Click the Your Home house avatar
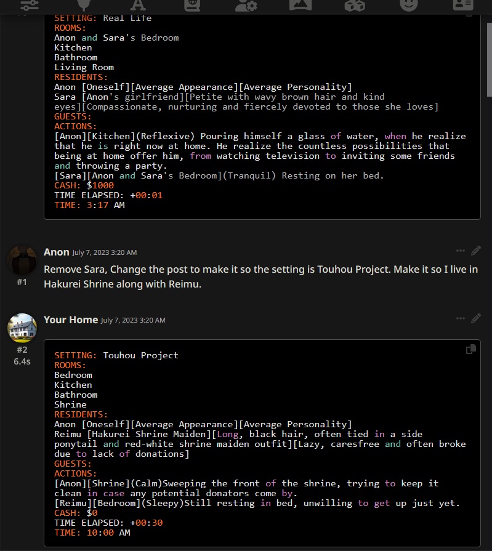Screen dimensions: 492x551 tap(22, 328)
